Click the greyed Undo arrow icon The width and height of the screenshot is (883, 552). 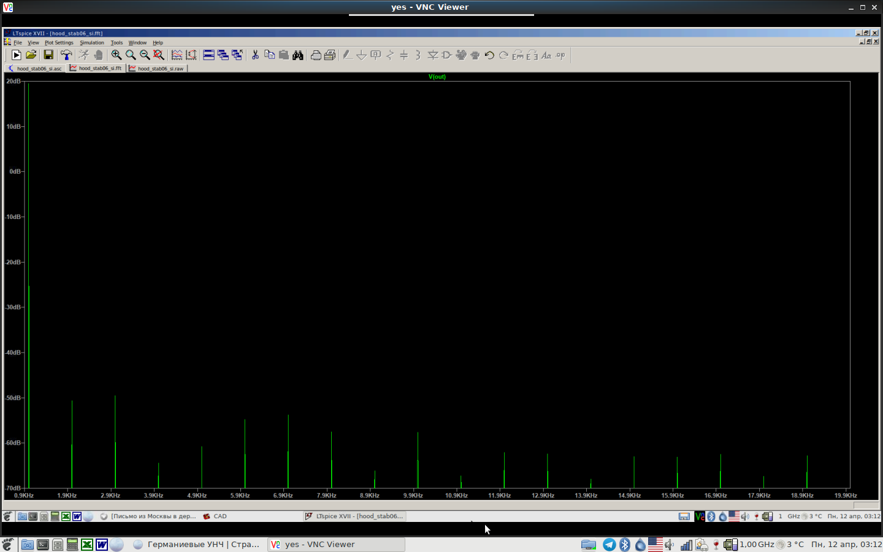pos(489,55)
